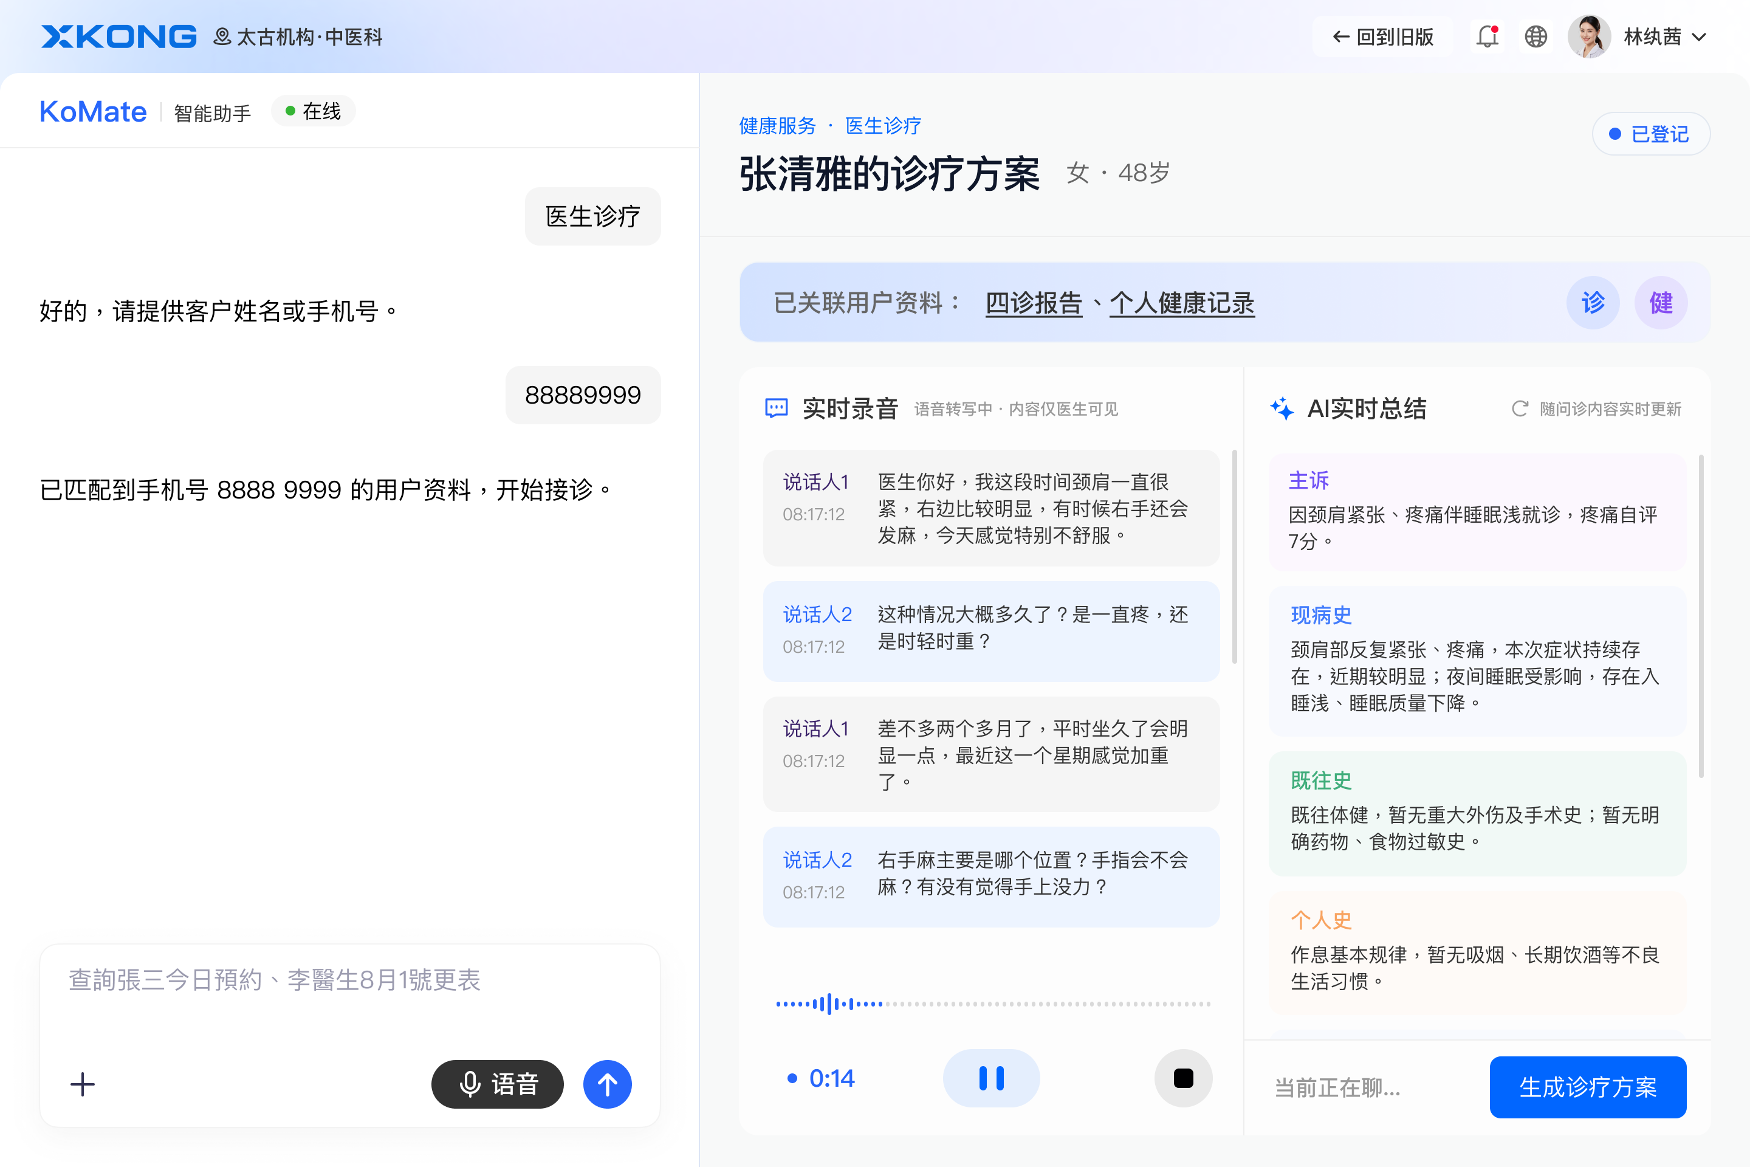The width and height of the screenshot is (1750, 1167).
Task: Pause the live recording
Action: pos(991,1078)
